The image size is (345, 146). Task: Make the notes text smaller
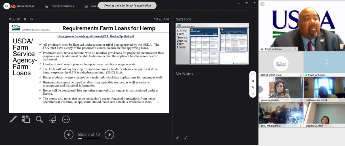pyautogui.click(x=185, y=138)
